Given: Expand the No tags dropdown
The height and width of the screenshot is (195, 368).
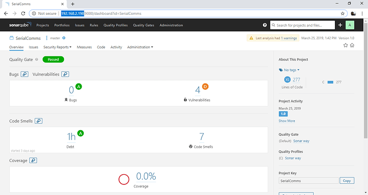Looking at the screenshot, I should [x=292, y=70].
